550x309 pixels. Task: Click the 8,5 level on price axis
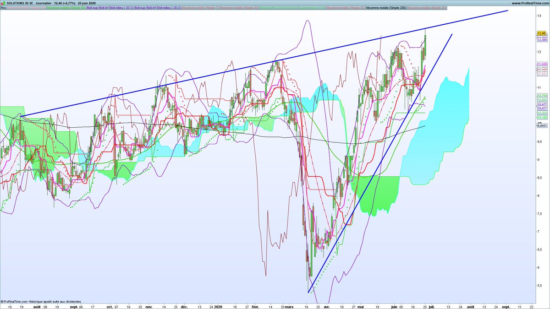pos(540,178)
